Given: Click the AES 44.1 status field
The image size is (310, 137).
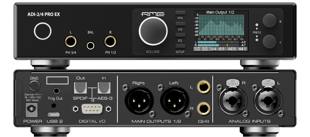Looking at the screenshot, I should tap(237, 49).
